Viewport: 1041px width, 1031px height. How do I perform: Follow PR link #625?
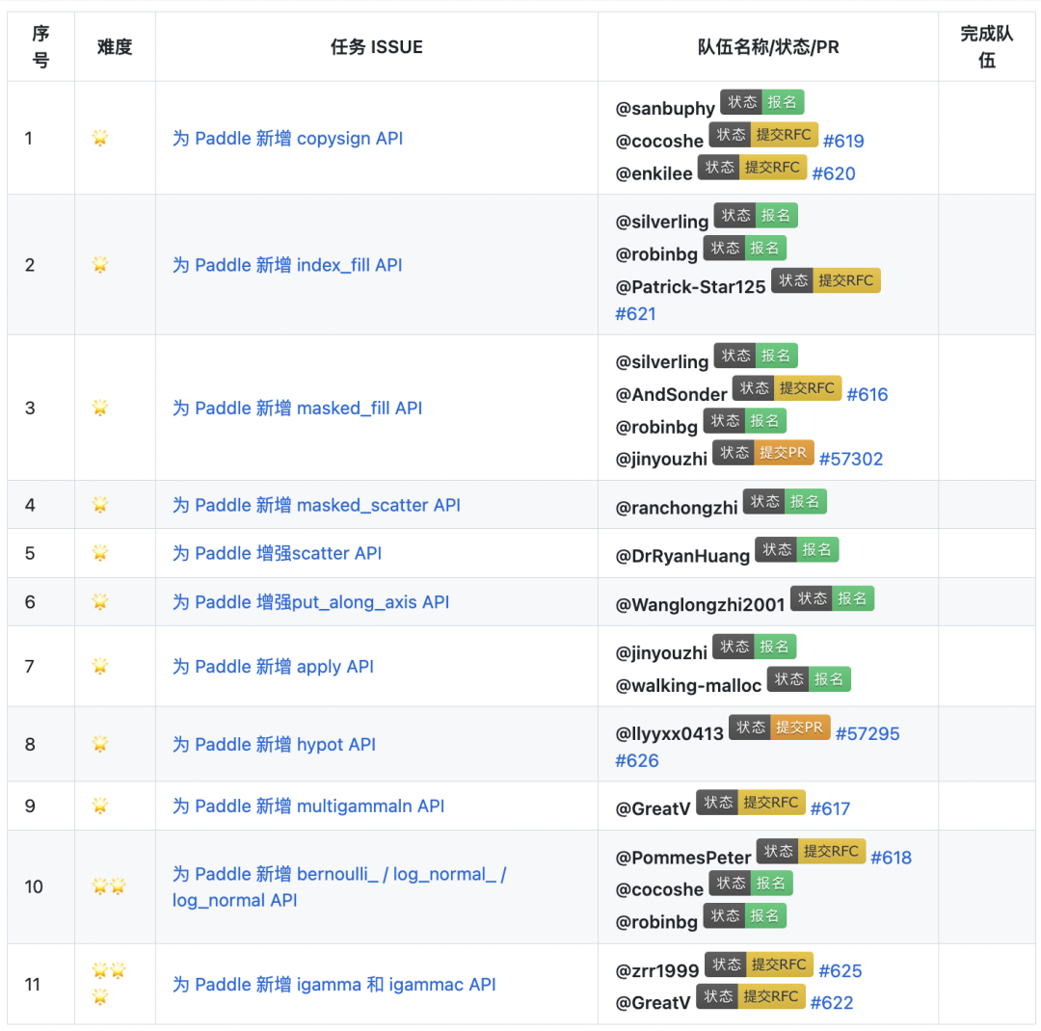(x=840, y=970)
